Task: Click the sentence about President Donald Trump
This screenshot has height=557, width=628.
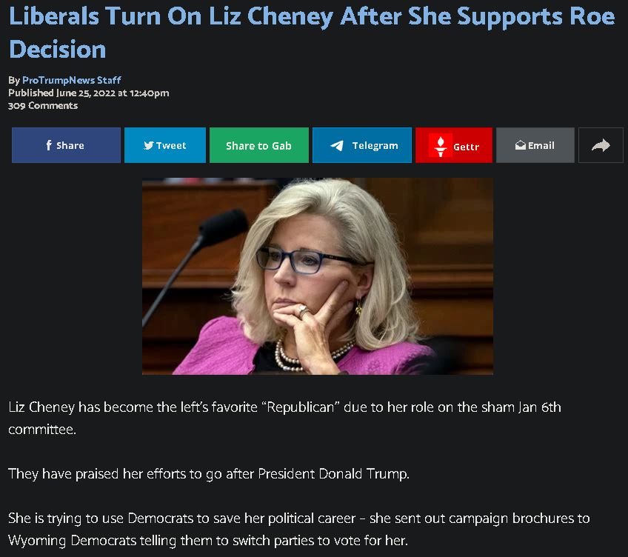Action: pos(209,473)
